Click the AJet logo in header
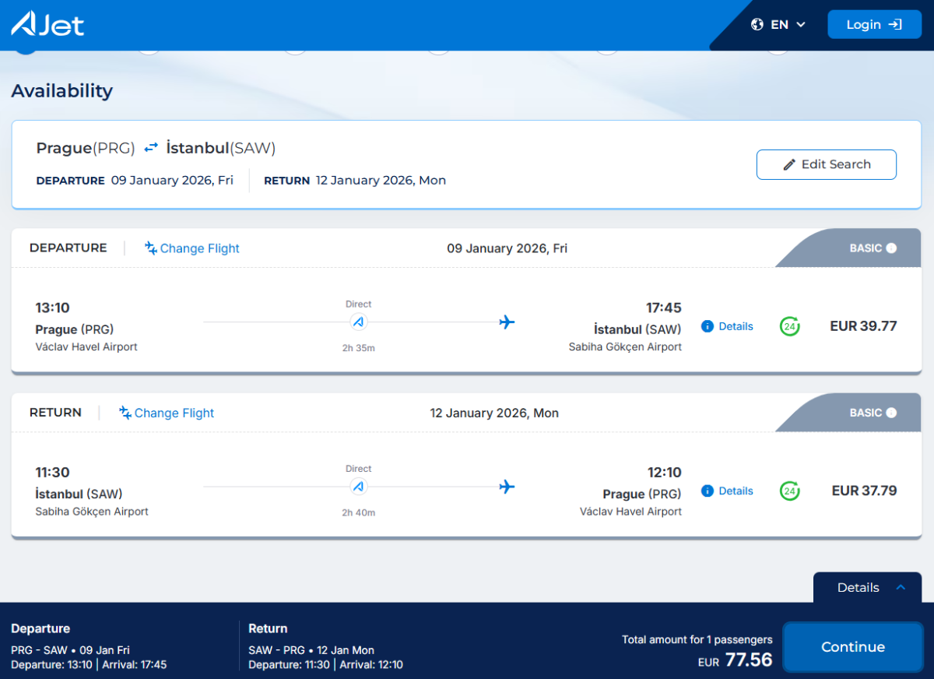 tap(47, 24)
